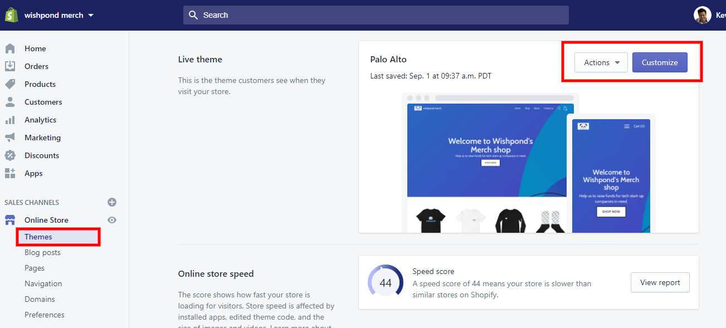This screenshot has height=328, width=726.
Task: Click the Marketing megaphone icon
Action: [x=10, y=138]
